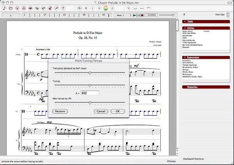Click the Cancel button in dialog
234x165 pixels.
tap(101, 111)
